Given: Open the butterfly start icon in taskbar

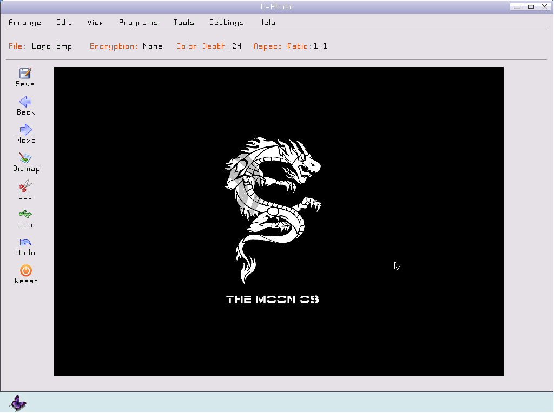Looking at the screenshot, I should click(18, 403).
